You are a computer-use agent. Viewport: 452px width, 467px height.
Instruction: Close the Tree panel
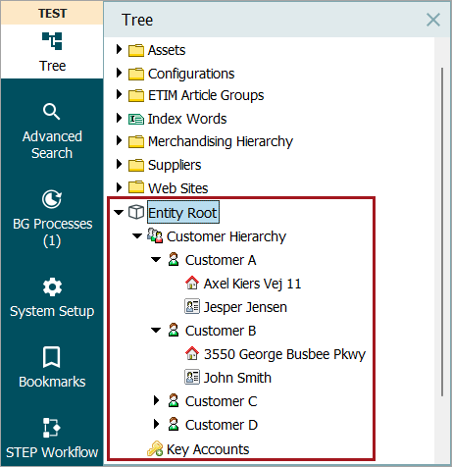(433, 20)
